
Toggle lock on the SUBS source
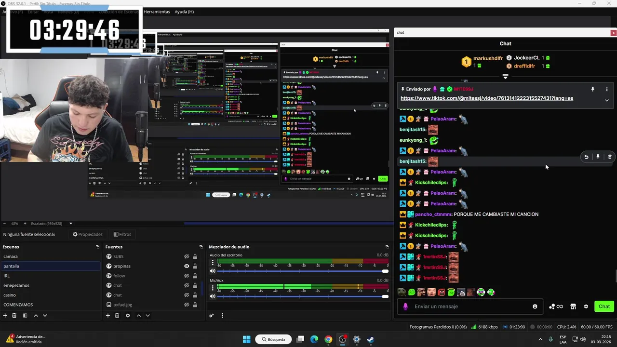tap(195, 256)
